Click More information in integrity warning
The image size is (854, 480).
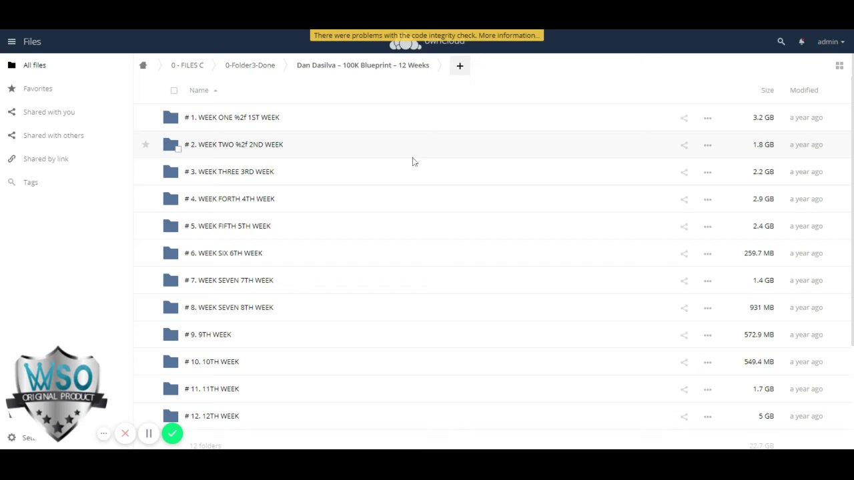[508, 35]
